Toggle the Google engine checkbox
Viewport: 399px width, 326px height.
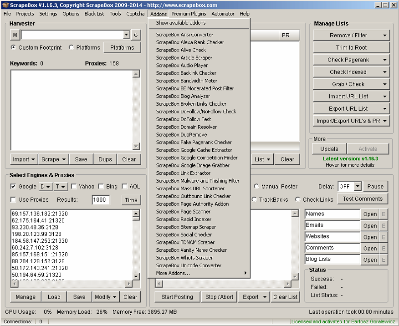(x=13, y=186)
